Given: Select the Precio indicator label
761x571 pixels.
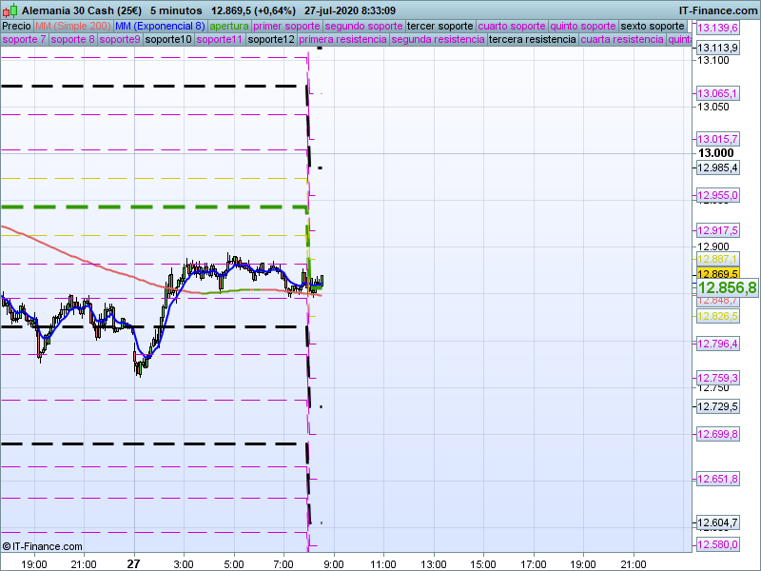Looking at the screenshot, I should [x=16, y=26].
